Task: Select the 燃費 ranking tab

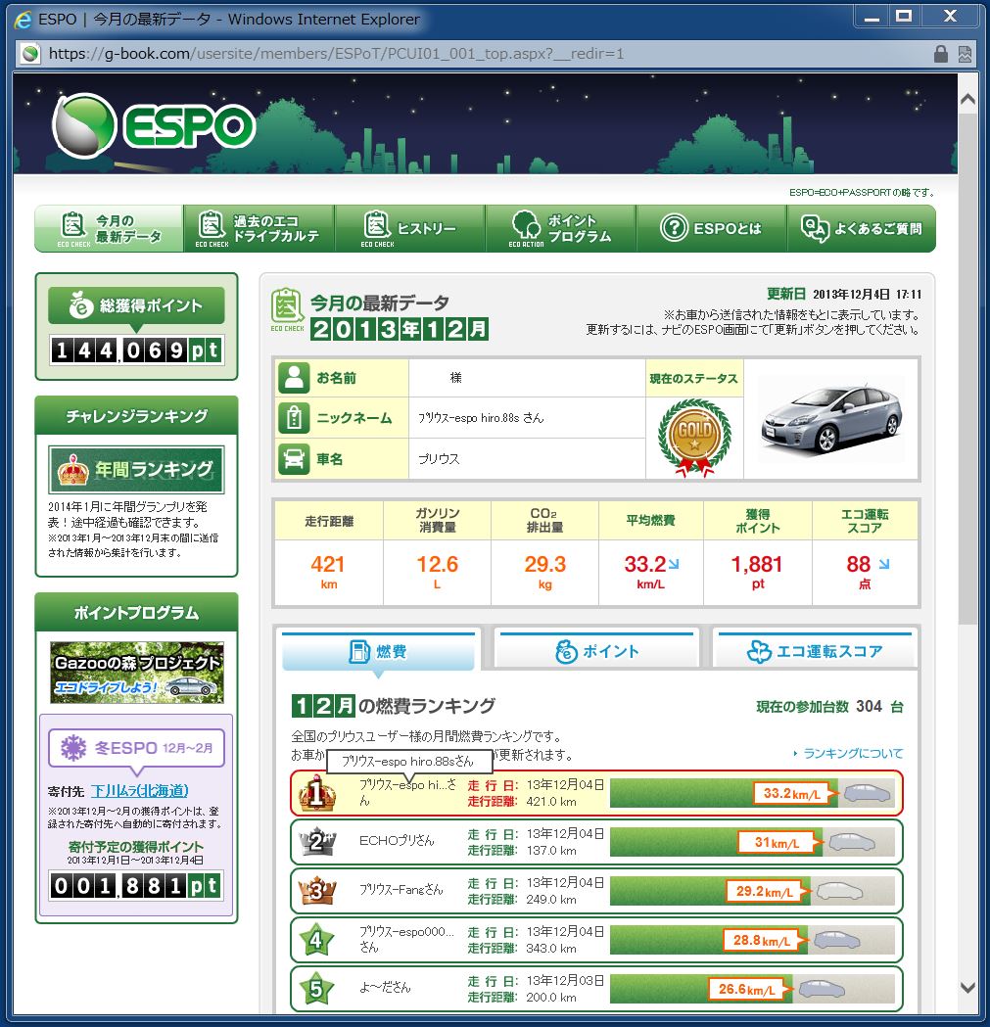Action: [x=379, y=652]
